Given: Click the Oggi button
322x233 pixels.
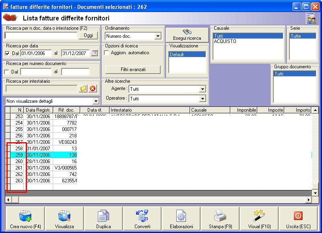Looking at the screenshot, I should click(88, 35).
